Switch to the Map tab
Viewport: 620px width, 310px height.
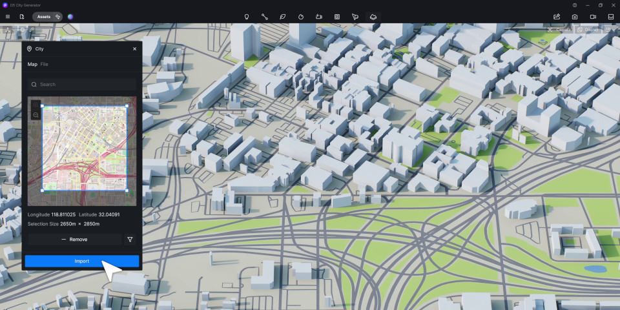click(x=32, y=64)
